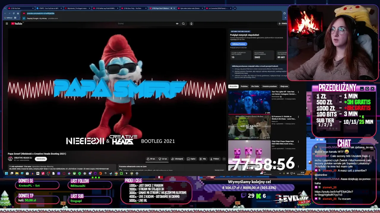Click the YouTube search magnifier button

coord(183,24)
